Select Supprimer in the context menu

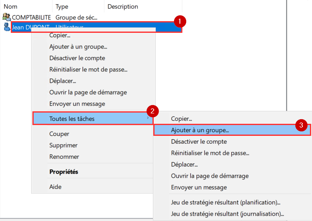[63, 145]
